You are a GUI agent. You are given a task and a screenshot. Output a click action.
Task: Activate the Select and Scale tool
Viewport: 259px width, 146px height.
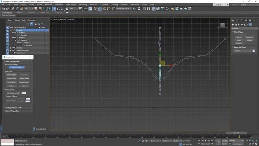[63, 9]
